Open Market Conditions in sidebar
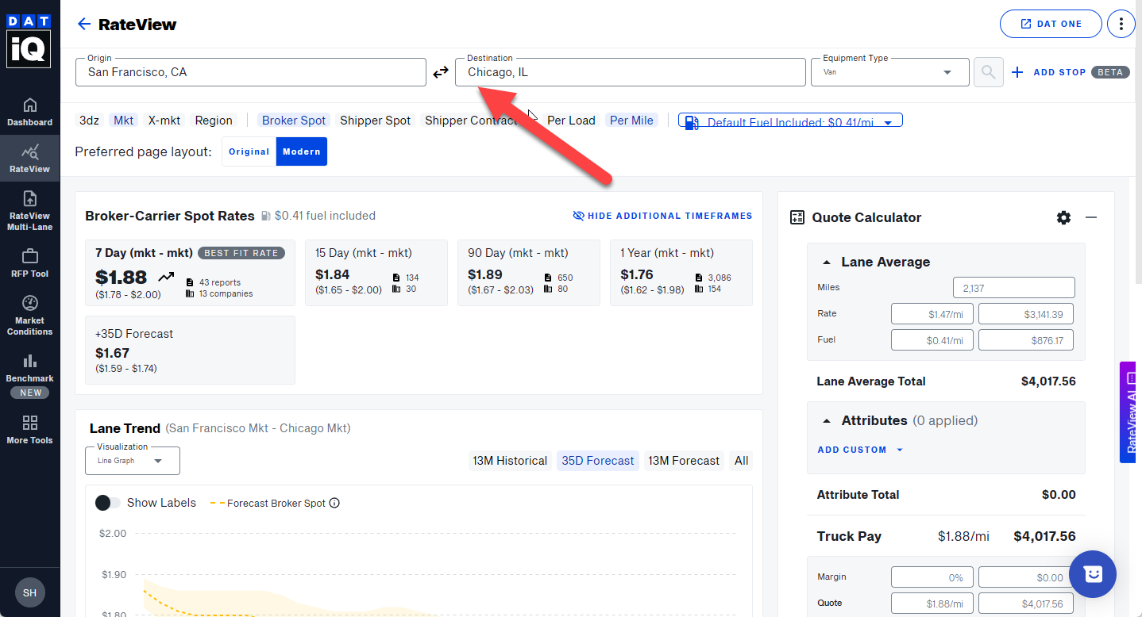The width and height of the screenshot is (1142, 617). [x=29, y=314]
